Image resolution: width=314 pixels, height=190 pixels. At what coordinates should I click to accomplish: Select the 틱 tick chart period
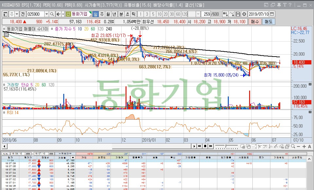(x=134, y=14)
